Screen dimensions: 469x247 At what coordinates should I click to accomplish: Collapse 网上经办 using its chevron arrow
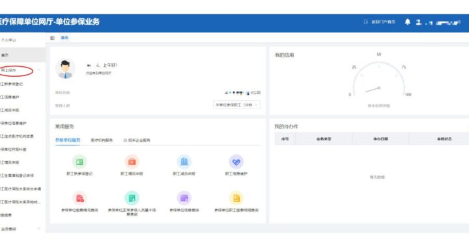(39, 70)
